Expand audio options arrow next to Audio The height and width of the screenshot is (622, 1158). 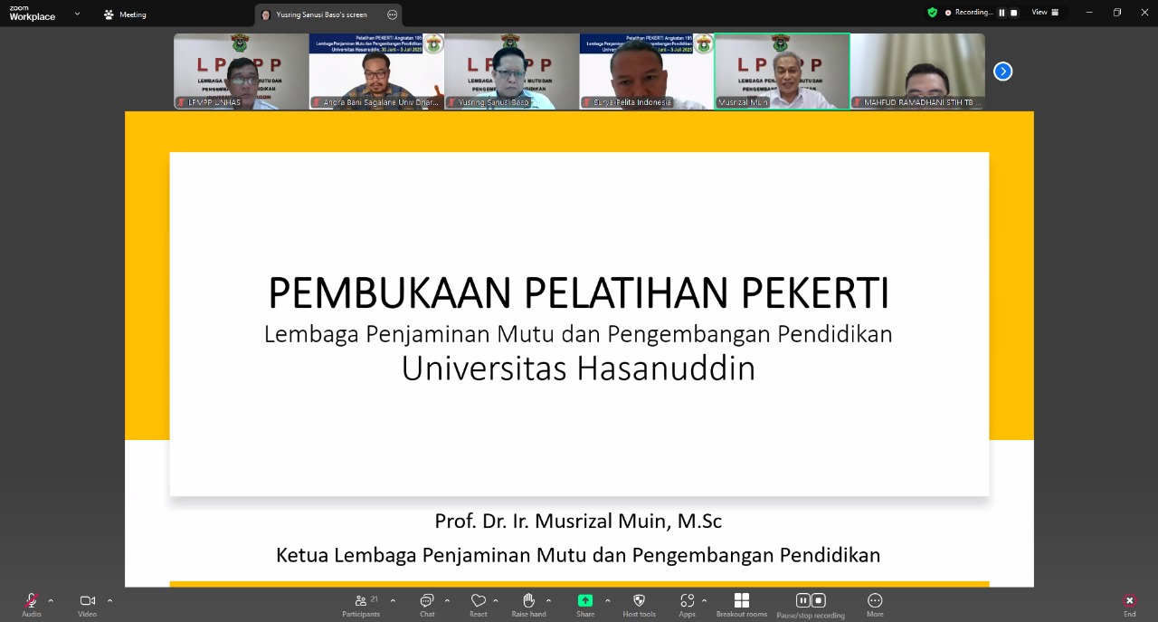point(51,600)
